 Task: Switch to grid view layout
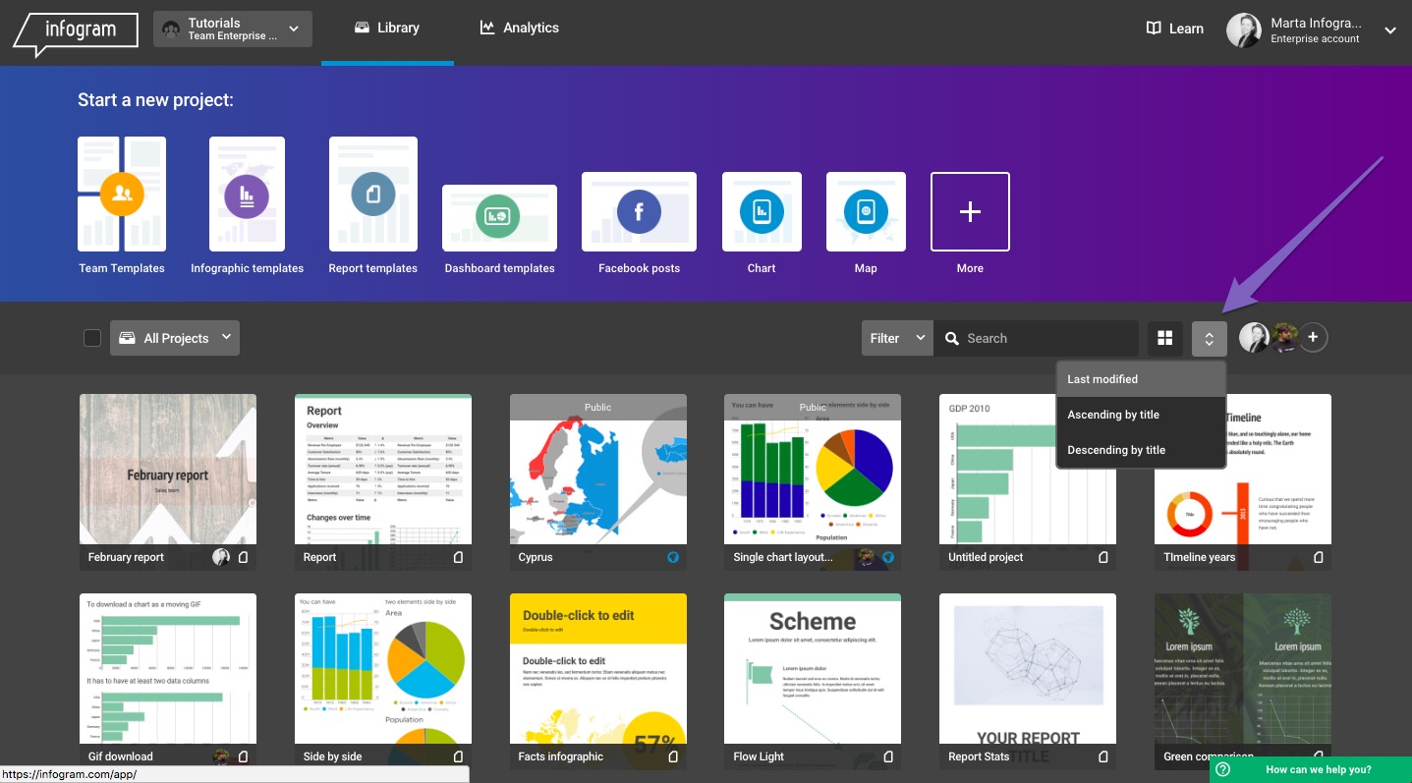click(x=1165, y=338)
